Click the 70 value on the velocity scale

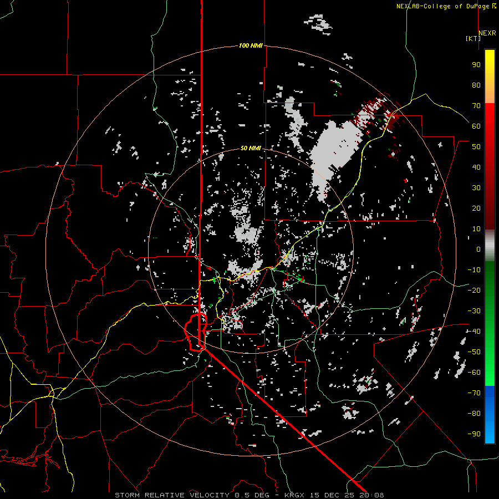(476, 106)
